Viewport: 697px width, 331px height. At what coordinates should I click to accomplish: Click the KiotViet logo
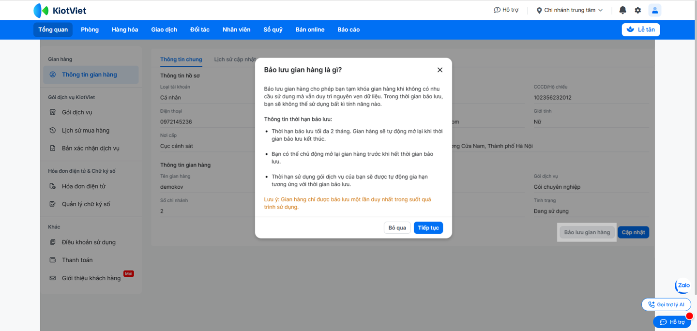click(60, 10)
